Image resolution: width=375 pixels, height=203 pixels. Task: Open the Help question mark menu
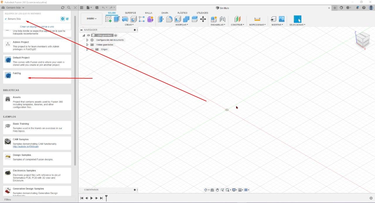tap(364, 8)
